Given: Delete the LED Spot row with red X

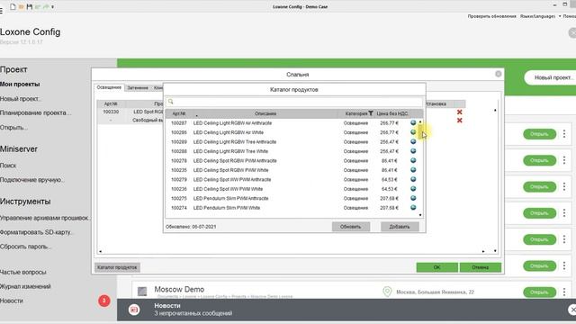Looking at the screenshot, I should click(459, 112).
